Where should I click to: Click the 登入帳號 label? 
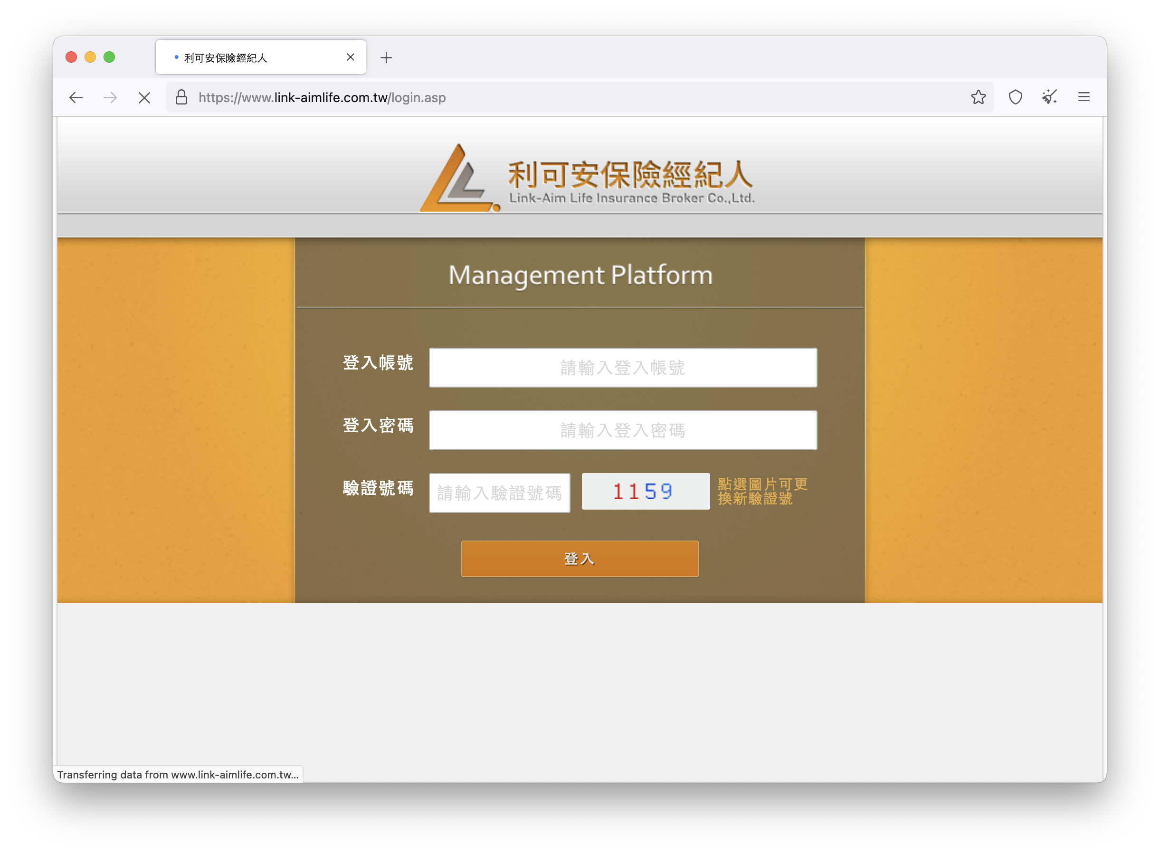378,363
